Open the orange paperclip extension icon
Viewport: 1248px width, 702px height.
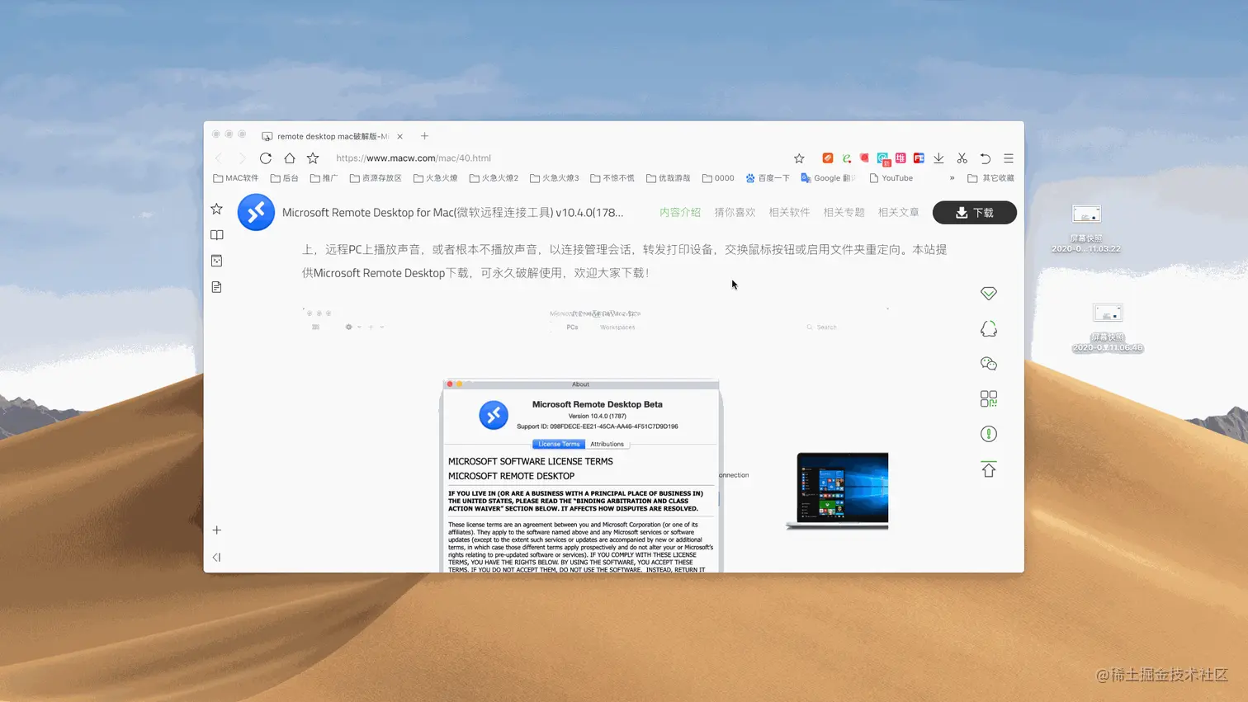click(828, 158)
